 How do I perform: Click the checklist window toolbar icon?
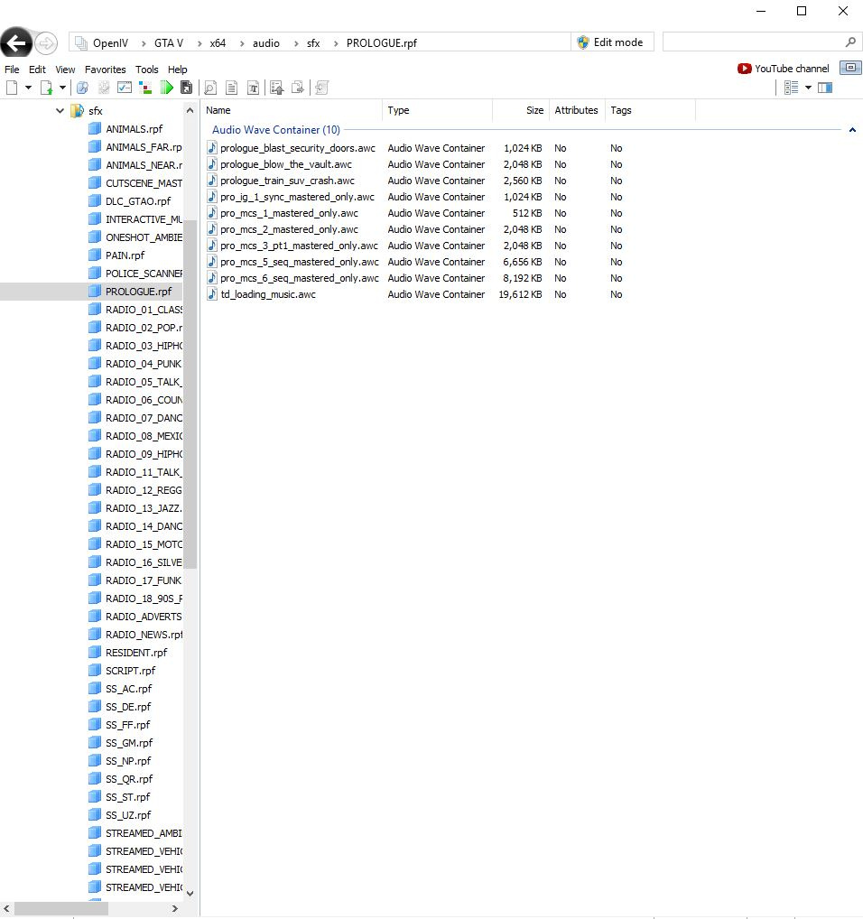point(125,88)
